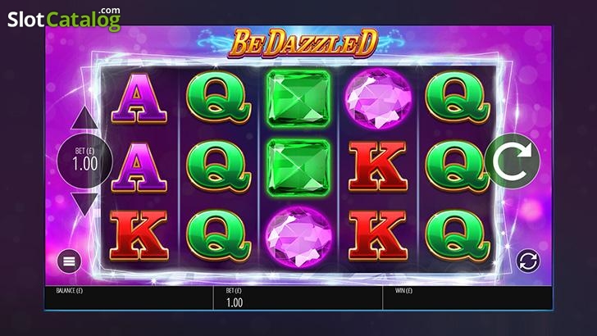Click the Balance field in bottom bar
This screenshot has width=597, height=336.
[129, 297]
